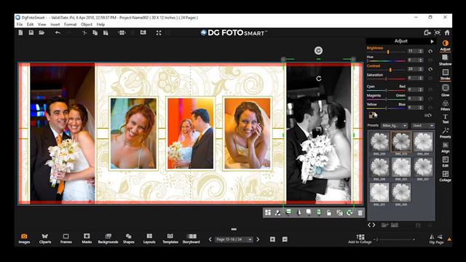Click the Brightness slider handle
The image size is (466, 262).
[x=388, y=52]
